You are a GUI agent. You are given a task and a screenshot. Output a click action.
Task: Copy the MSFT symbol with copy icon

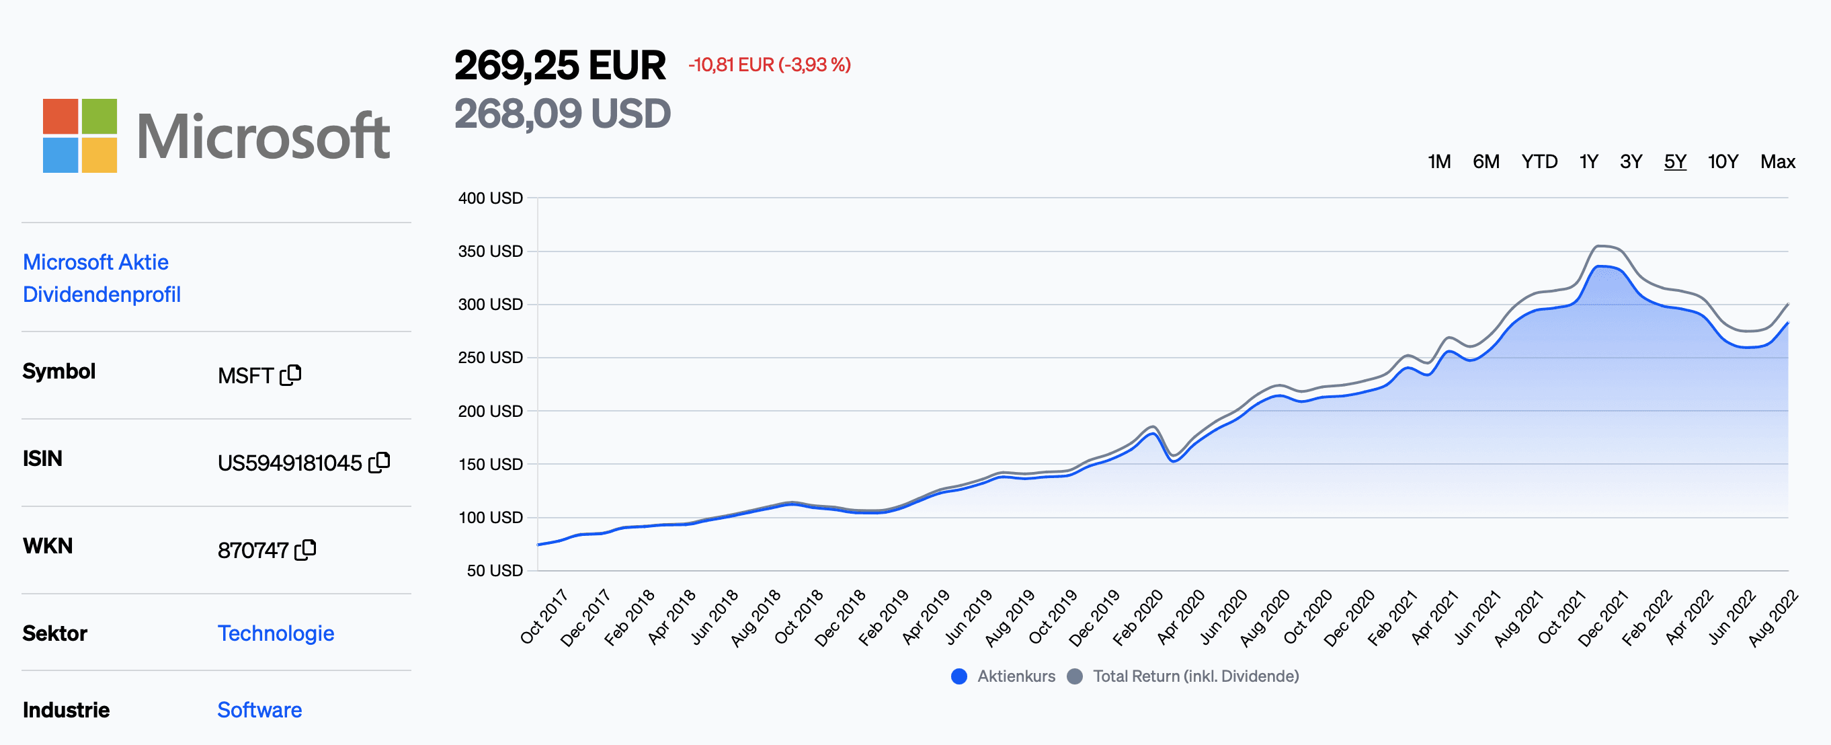tap(290, 375)
